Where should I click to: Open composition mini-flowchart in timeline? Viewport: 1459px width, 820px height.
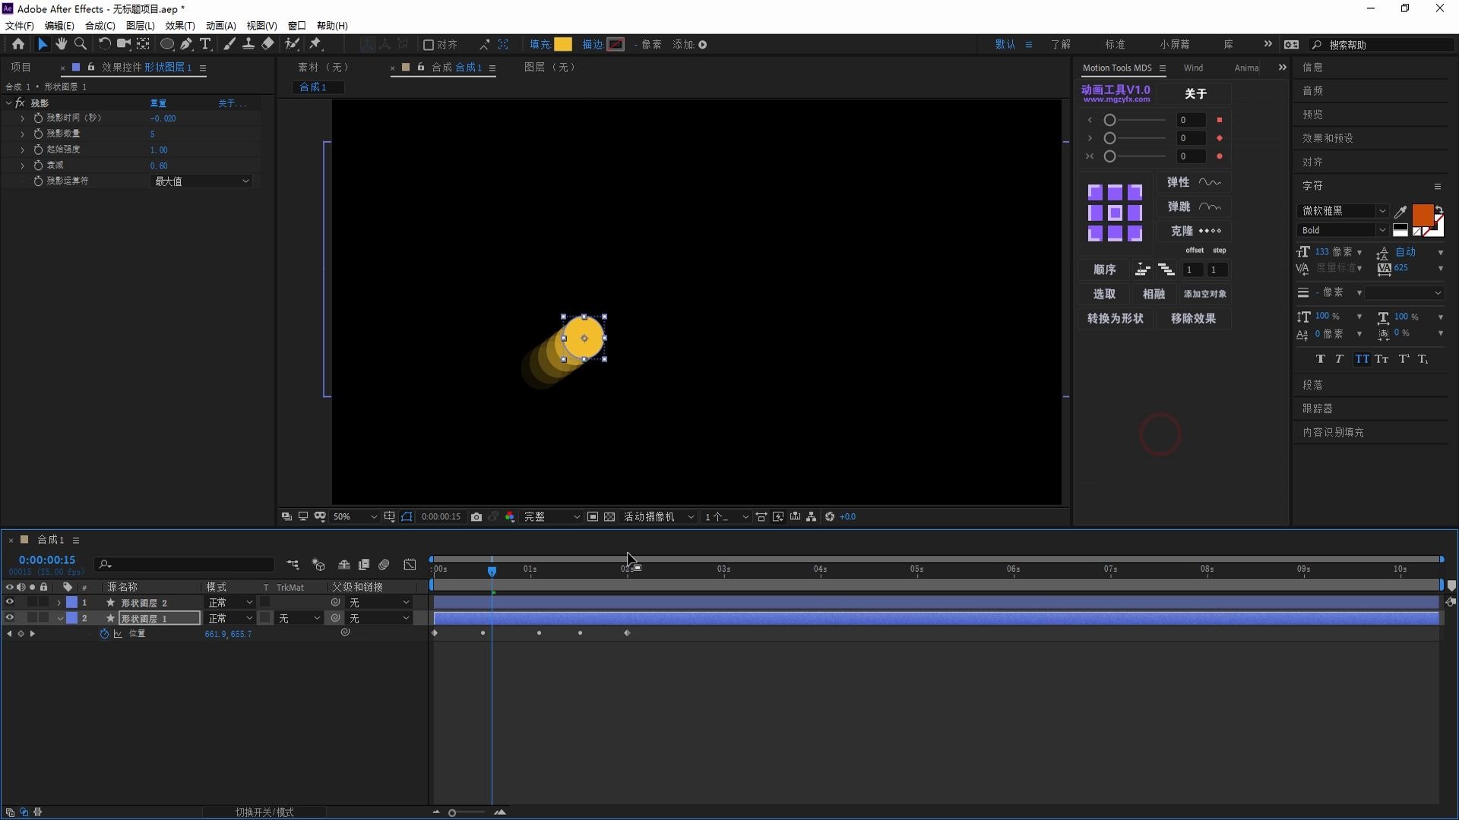tap(293, 565)
